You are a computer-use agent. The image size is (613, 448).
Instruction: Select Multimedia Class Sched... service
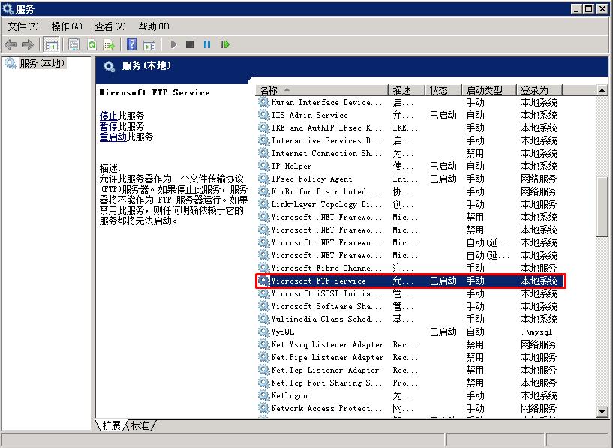pos(410,320)
